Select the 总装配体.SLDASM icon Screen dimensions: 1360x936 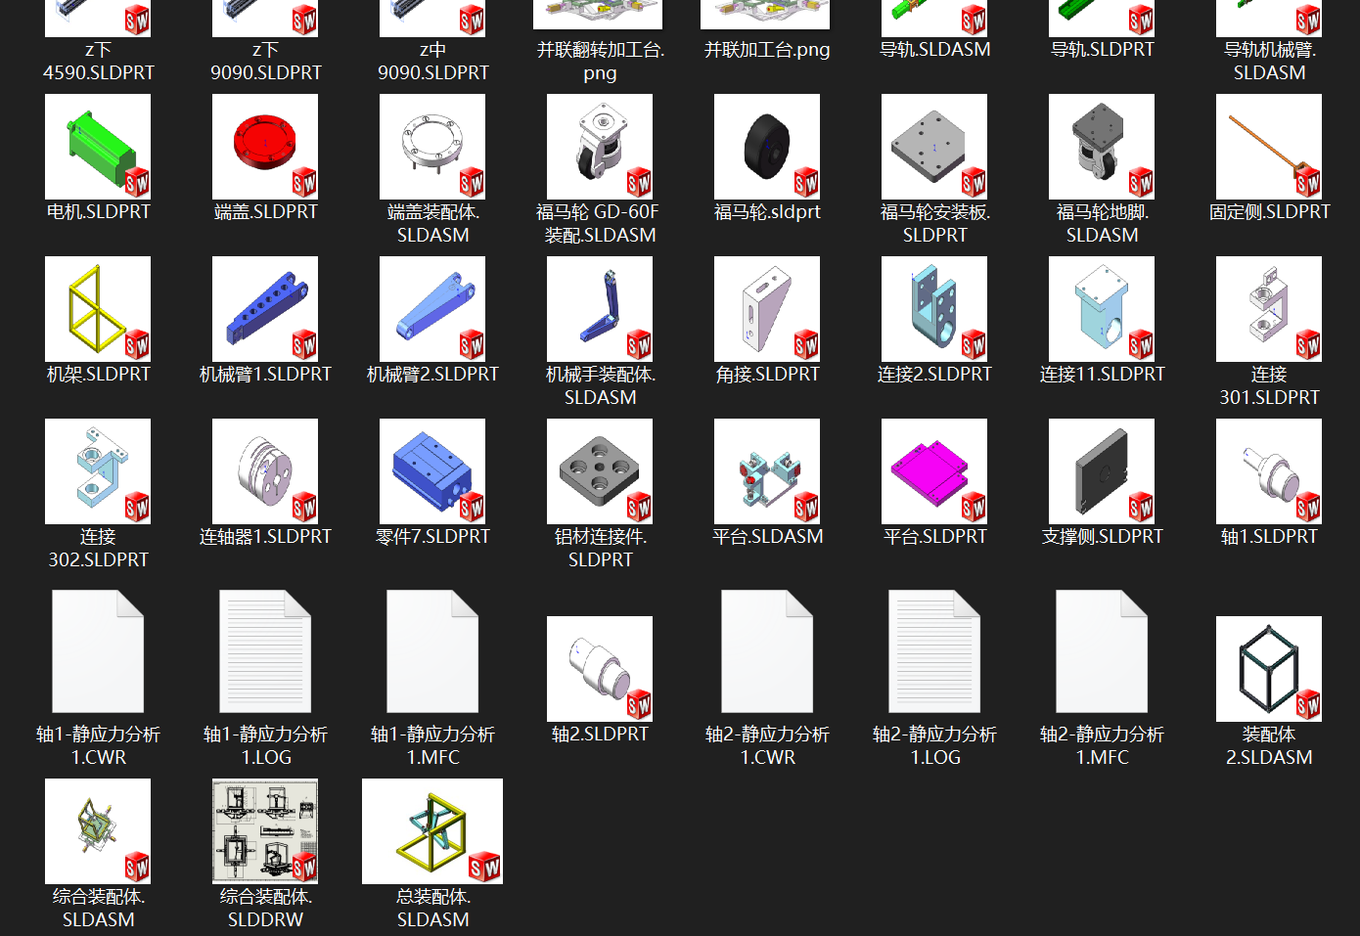pos(432,831)
